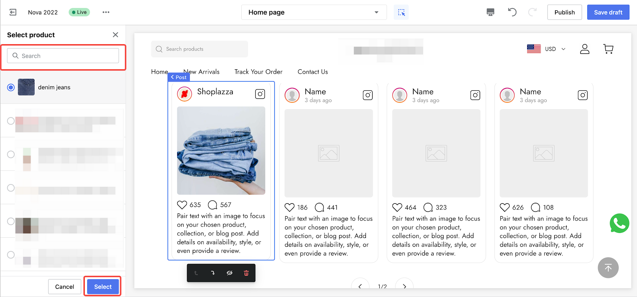The height and width of the screenshot is (297, 637).
Task: Click Instagram icon on Shoplazza post
Action: [260, 94]
